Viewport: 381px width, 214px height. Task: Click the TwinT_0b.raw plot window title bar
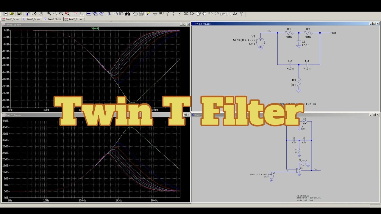click(x=96, y=24)
